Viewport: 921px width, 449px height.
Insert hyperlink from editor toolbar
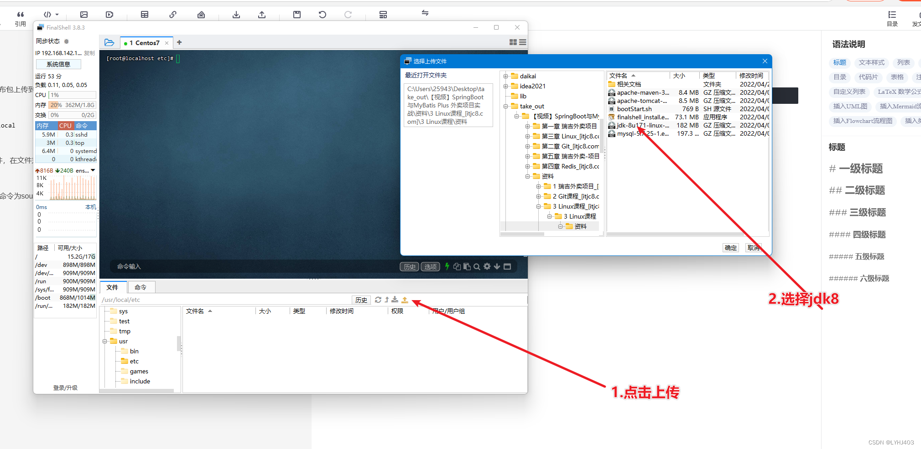[x=173, y=15]
